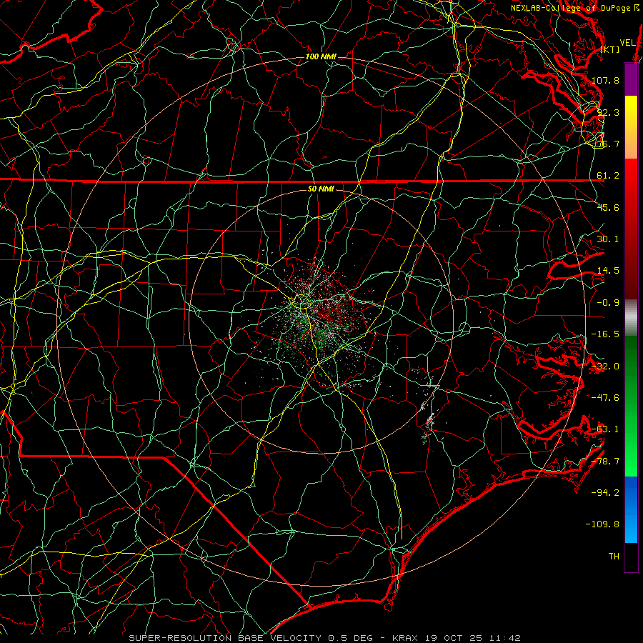Click the 19 OCT 25 date in the caption
Screen dimensions: 643x643
pyautogui.click(x=456, y=638)
